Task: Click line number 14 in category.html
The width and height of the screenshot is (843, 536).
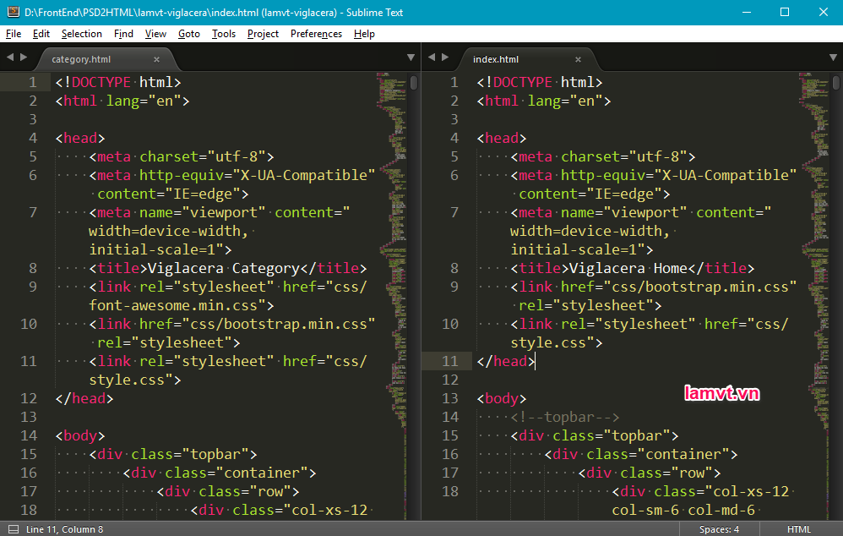Action: (x=29, y=435)
